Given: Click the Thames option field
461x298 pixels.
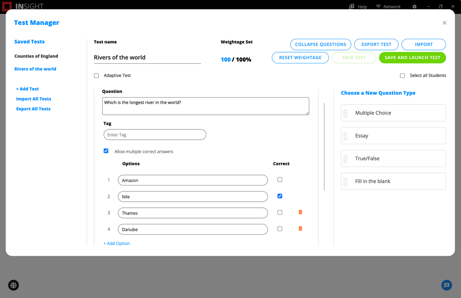Looking at the screenshot, I should [193, 213].
